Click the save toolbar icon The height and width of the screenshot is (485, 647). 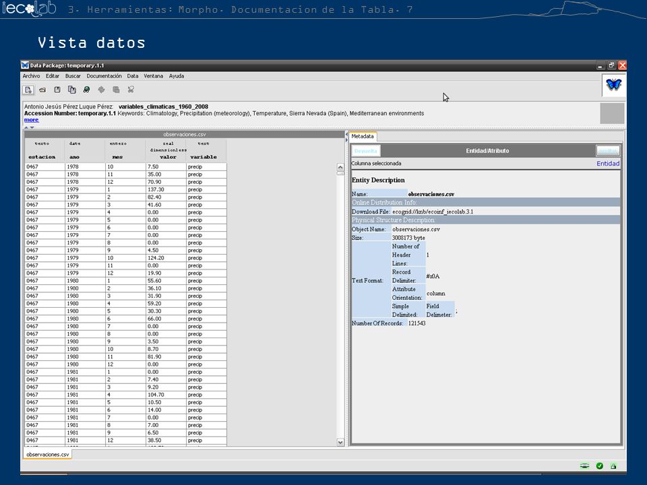57,90
